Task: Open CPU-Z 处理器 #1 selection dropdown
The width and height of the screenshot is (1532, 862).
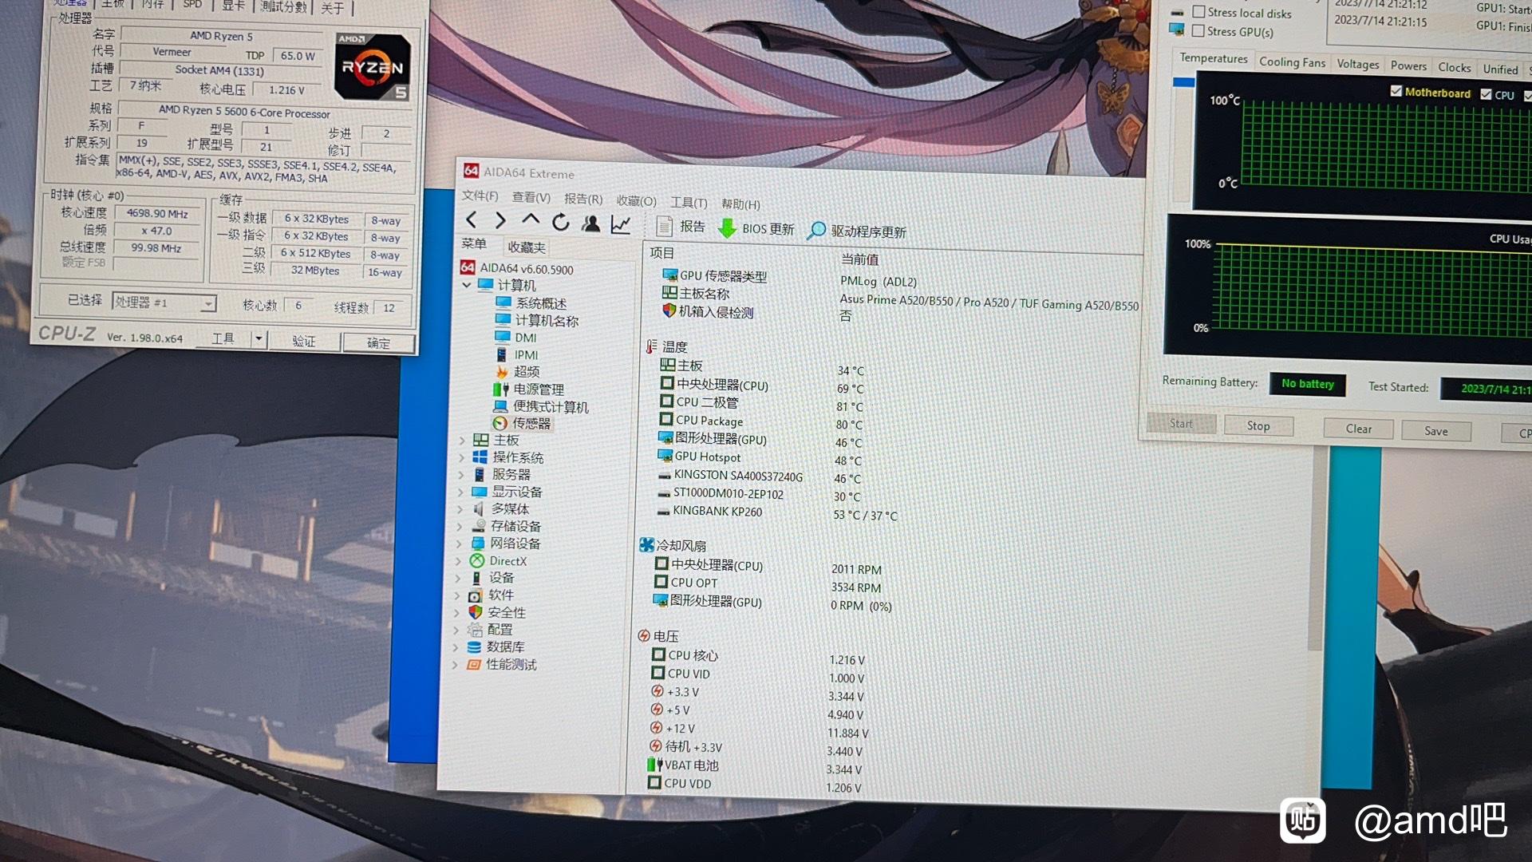Action: click(x=208, y=303)
